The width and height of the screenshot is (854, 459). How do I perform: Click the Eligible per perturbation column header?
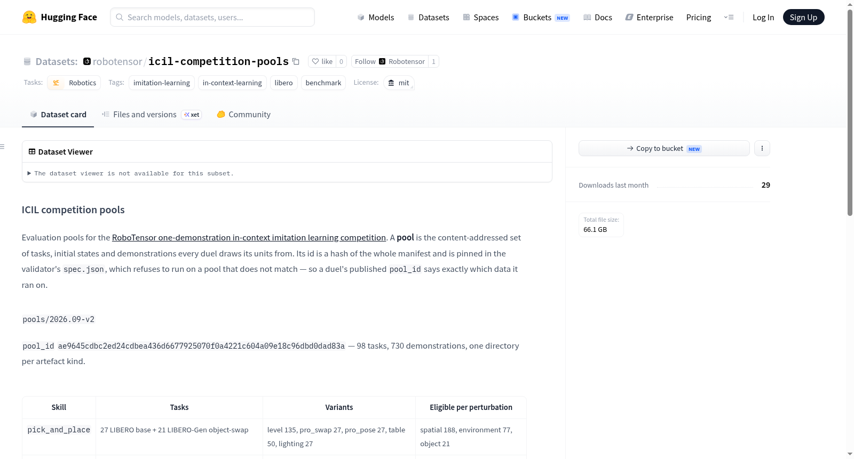[x=471, y=407]
